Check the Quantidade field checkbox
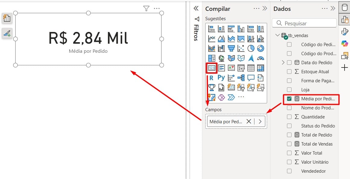350x179 pixels. [289, 117]
